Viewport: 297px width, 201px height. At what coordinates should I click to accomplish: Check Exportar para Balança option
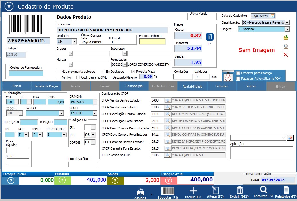point(238,73)
